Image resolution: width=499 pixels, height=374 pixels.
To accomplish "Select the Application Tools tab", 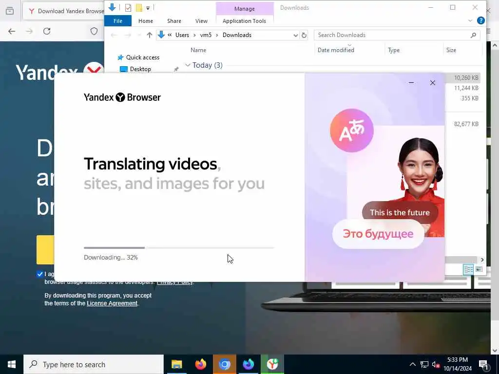I will (244, 21).
